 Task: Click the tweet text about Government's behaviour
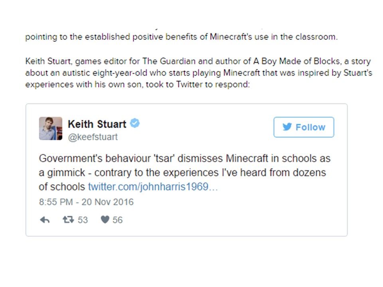click(x=184, y=173)
